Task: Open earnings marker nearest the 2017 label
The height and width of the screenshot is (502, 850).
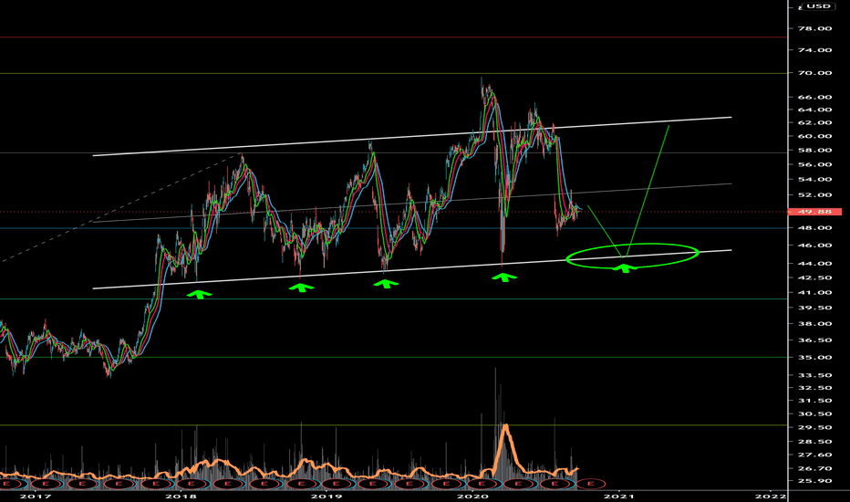Action: point(47,483)
